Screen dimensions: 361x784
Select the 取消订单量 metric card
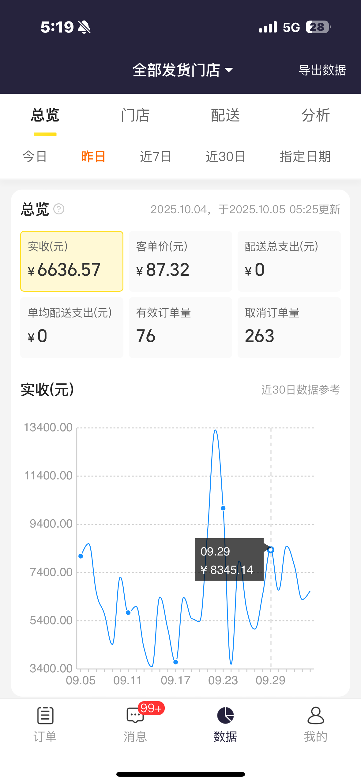[289, 327]
